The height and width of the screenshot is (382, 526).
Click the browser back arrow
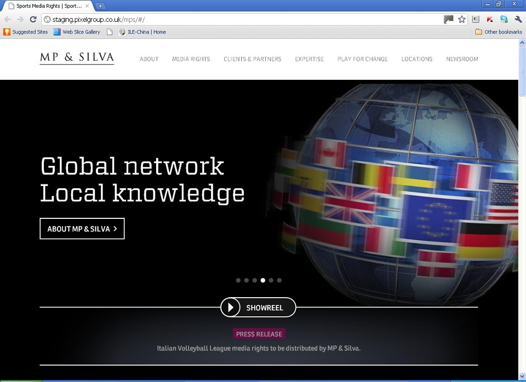click(x=7, y=20)
